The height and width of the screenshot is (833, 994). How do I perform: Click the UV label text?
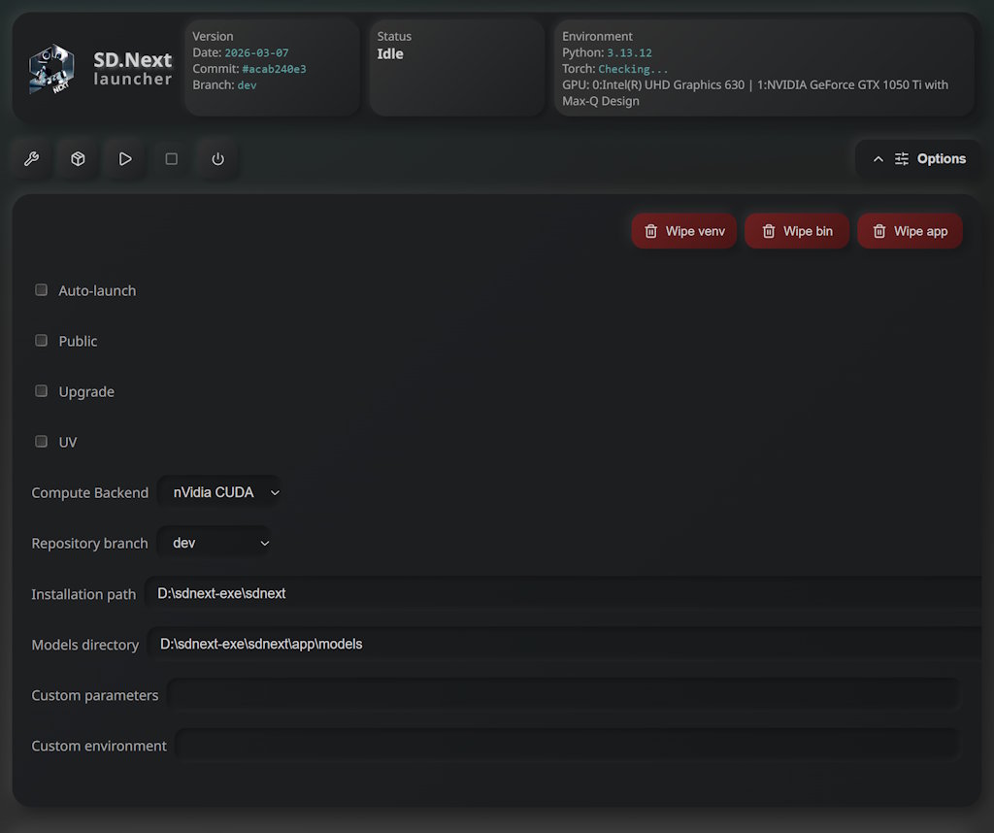point(67,442)
